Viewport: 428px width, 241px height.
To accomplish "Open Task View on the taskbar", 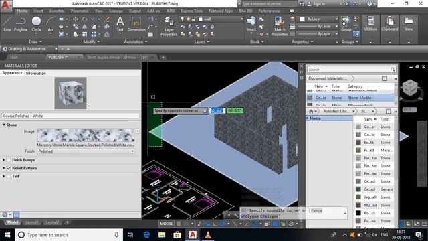I will (x=130, y=235).
